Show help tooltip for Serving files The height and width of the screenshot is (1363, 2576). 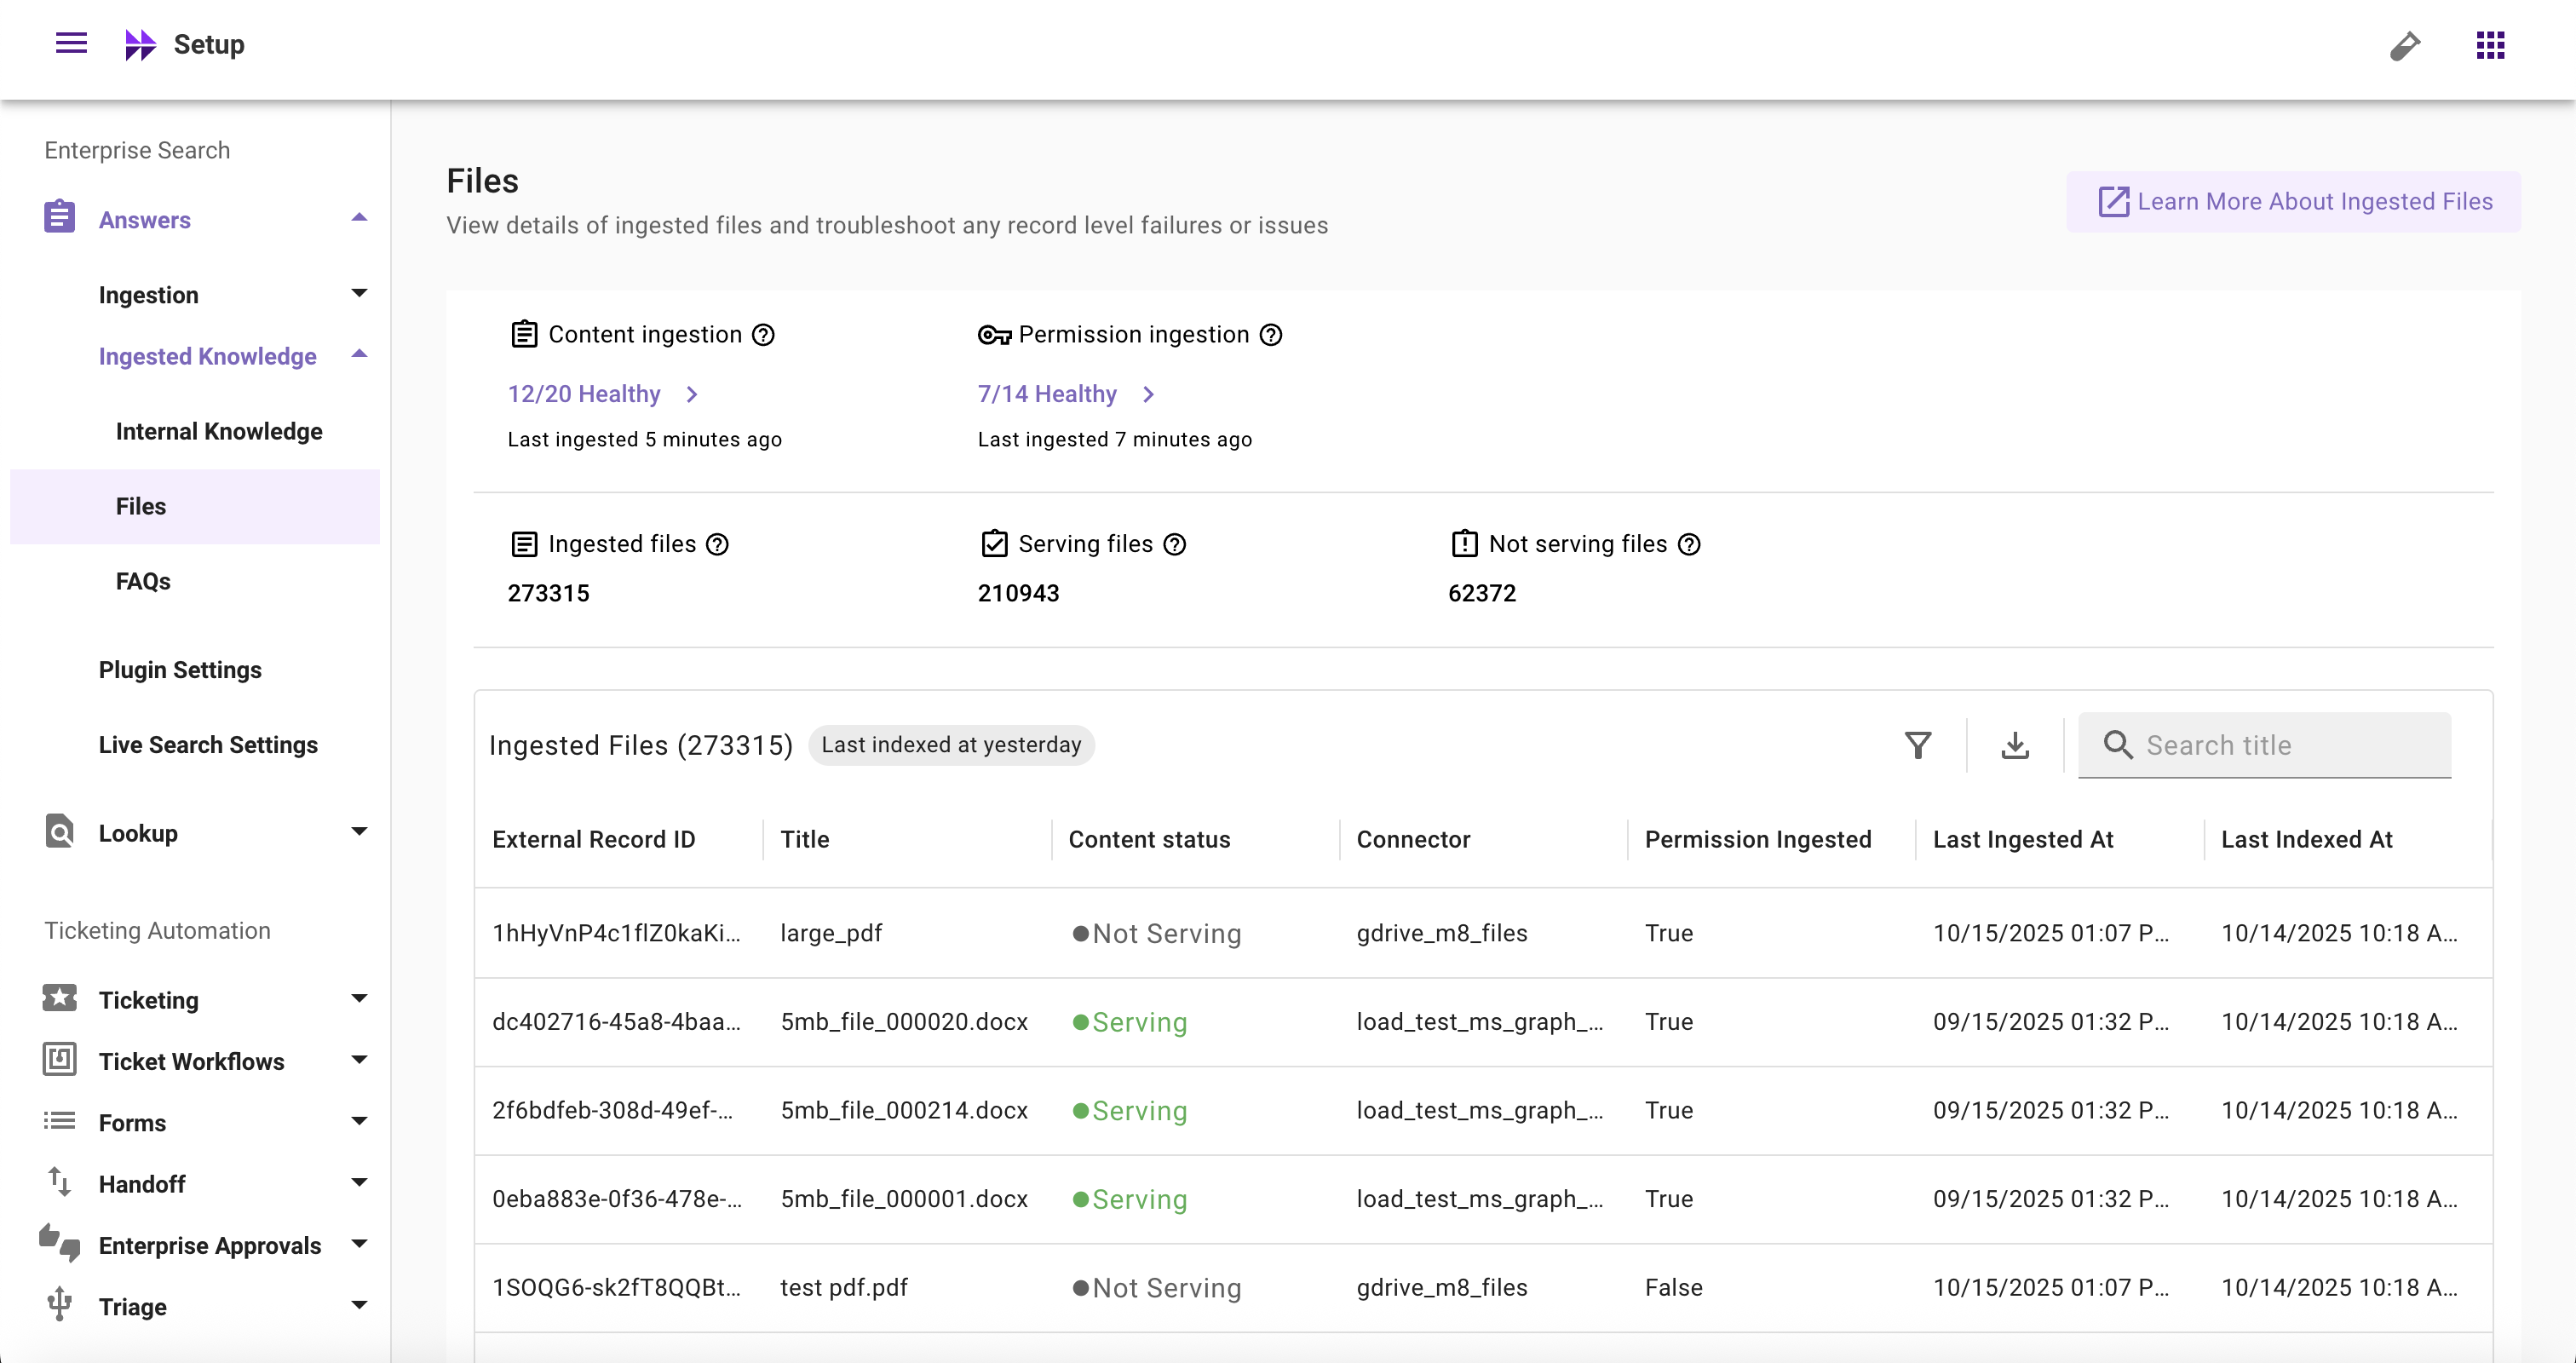pyautogui.click(x=1175, y=544)
